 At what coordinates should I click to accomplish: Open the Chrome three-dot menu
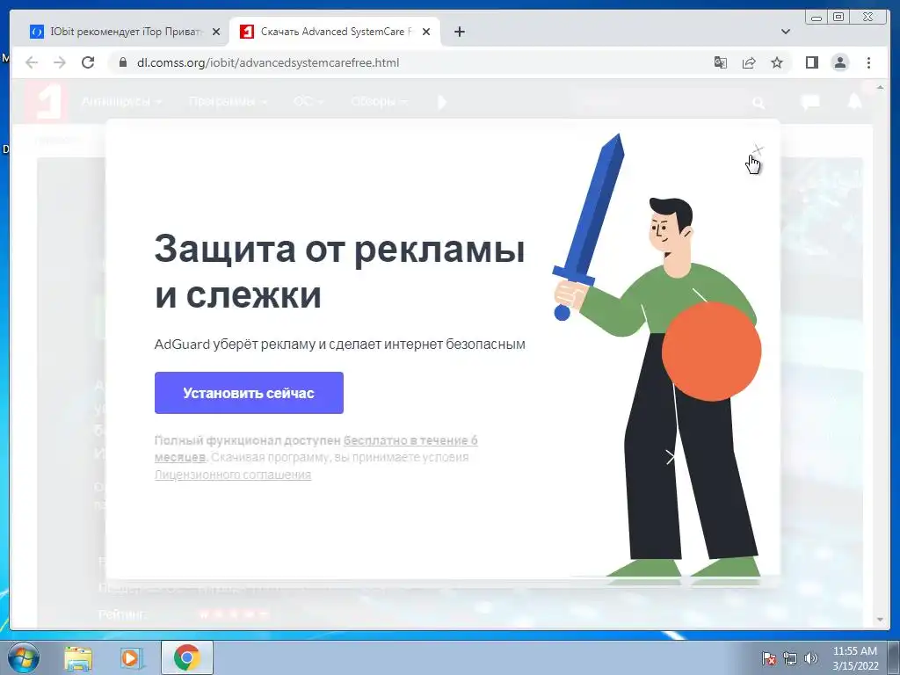coord(868,62)
